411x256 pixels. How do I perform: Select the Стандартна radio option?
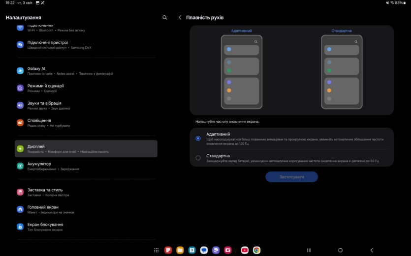pyautogui.click(x=198, y=158)
